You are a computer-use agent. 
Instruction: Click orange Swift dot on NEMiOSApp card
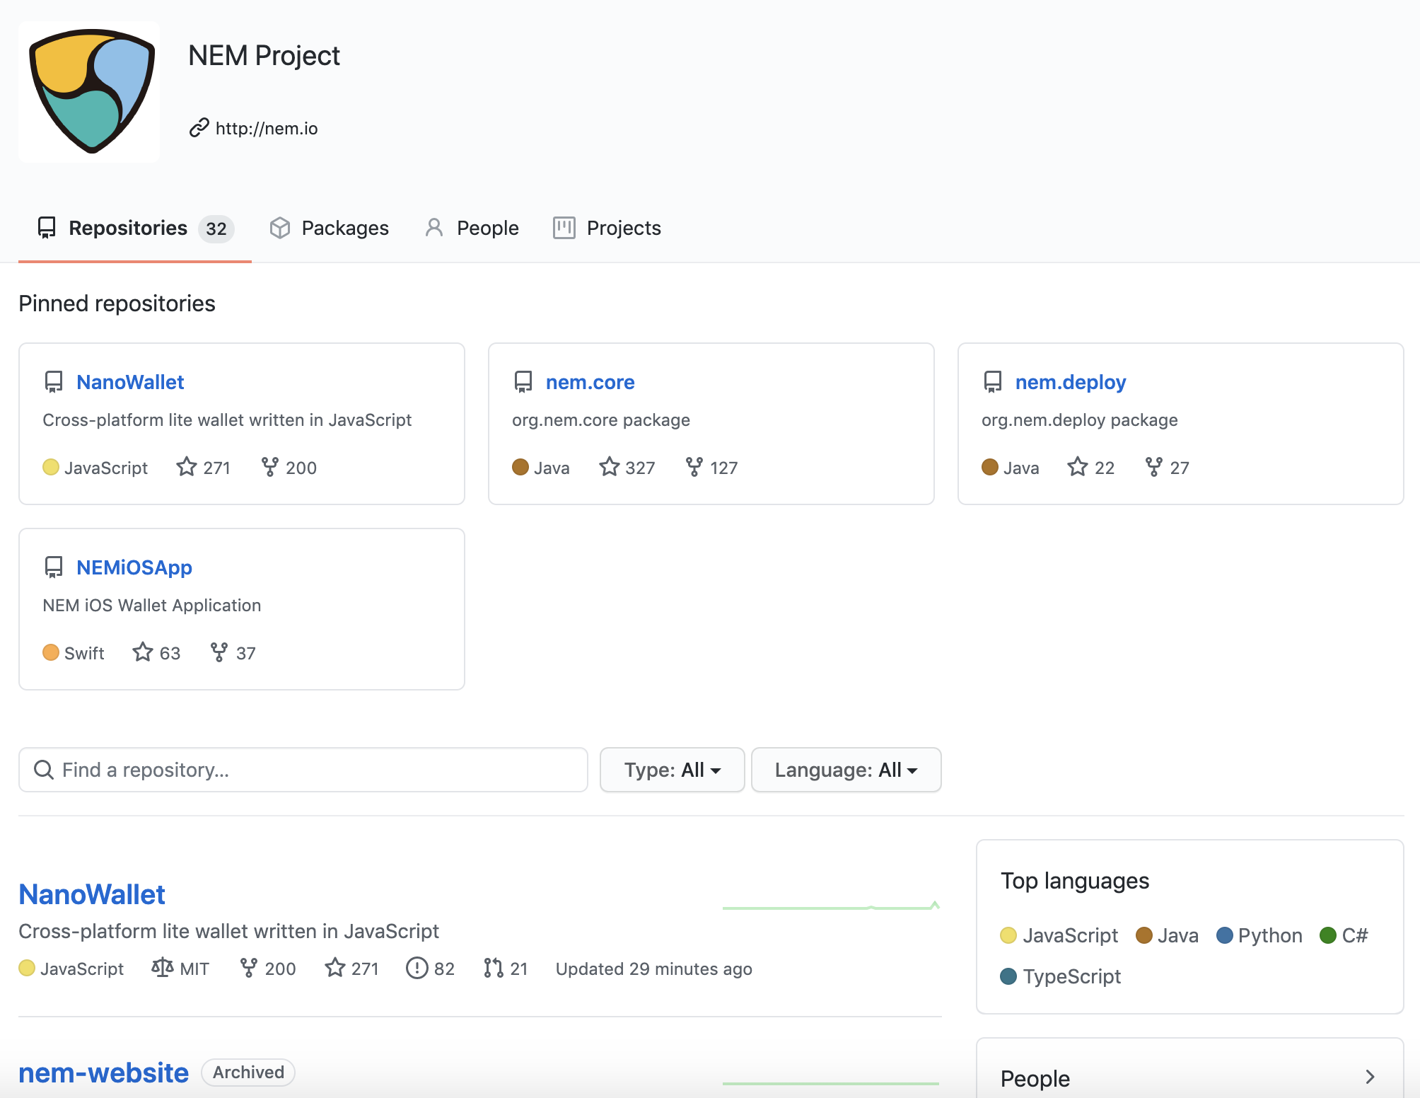[x=51, y=652]
